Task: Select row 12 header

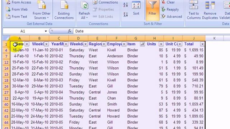Action: tap(6, 62)
